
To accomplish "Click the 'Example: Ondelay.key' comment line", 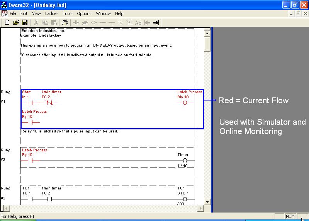I will [41, 35].
